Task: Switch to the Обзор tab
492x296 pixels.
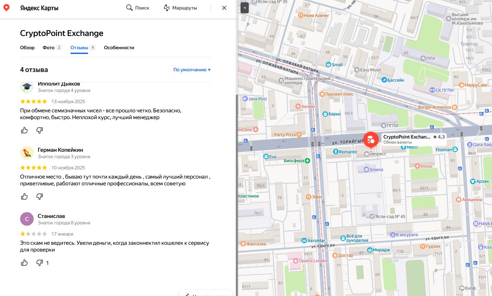Action: tap(27, 48)
